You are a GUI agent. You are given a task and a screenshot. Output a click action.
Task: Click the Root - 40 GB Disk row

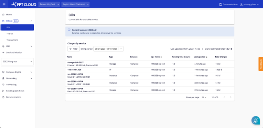[150, 90]
